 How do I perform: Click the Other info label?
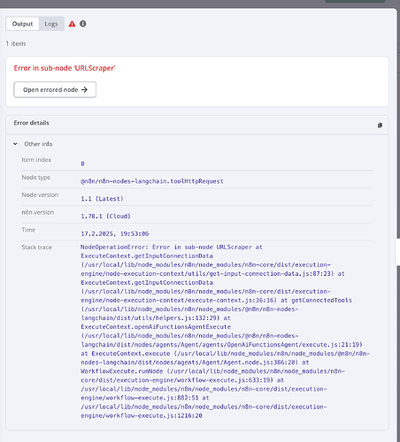(38, 144)
